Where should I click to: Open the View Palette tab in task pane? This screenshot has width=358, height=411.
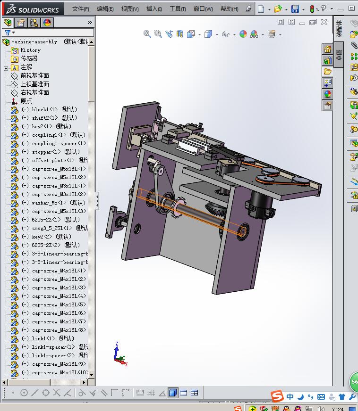click(327, 83)
